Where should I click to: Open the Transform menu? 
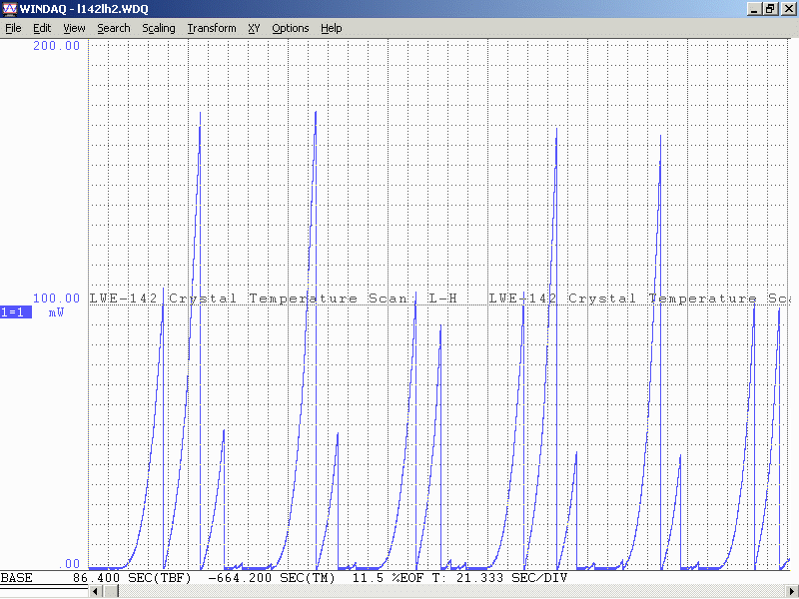212,28
